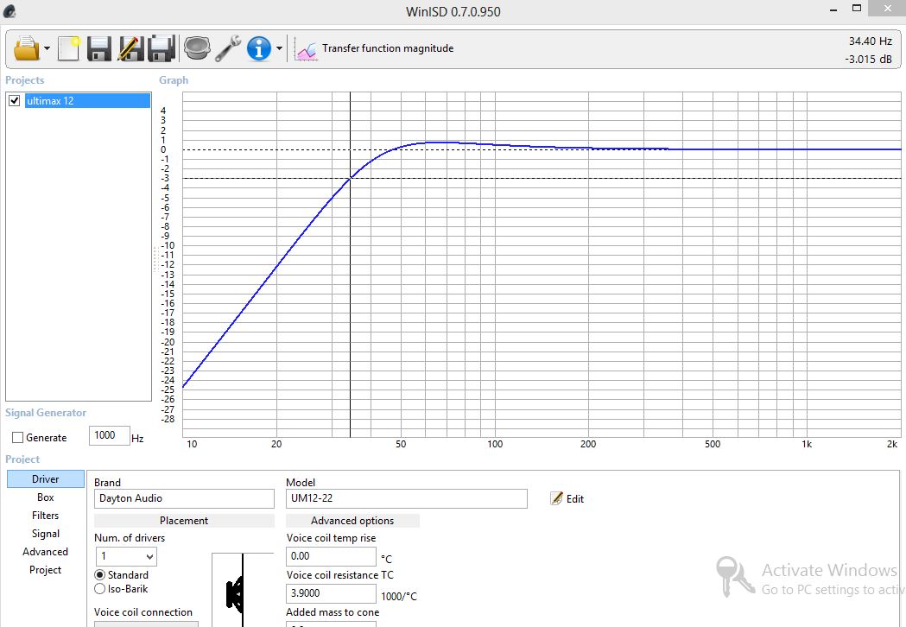Click the 34.40 Hz cursor readout

[x=871, y=41]
